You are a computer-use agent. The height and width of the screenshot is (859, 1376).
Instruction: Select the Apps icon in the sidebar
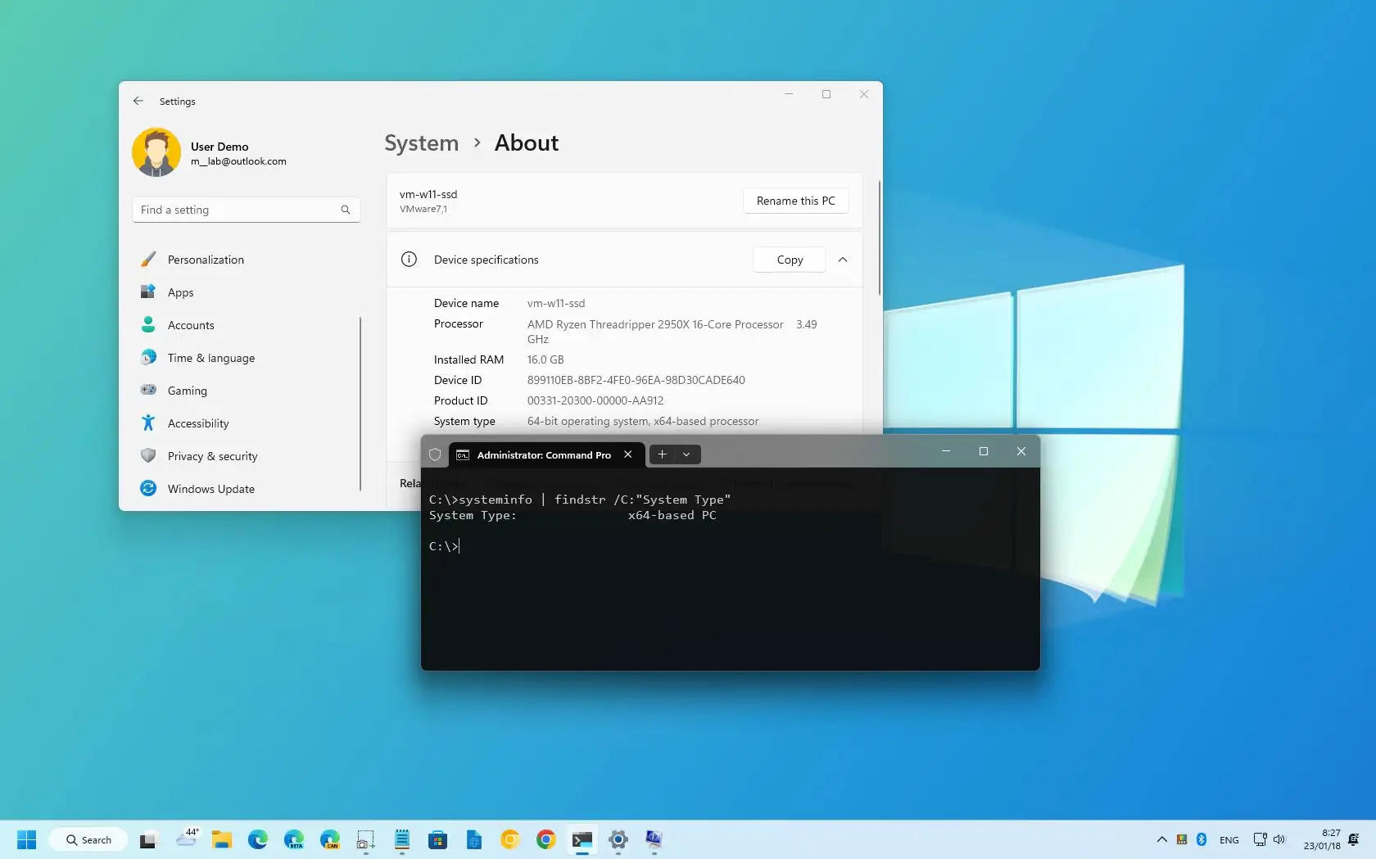click(x=148, y=292)
